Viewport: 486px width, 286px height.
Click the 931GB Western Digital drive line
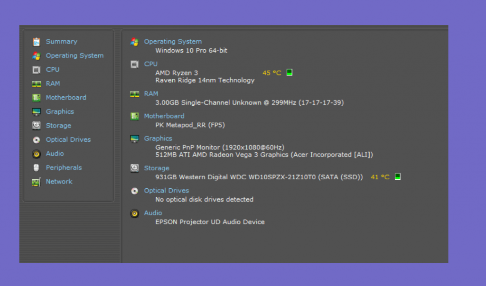(x=259, y=177)
